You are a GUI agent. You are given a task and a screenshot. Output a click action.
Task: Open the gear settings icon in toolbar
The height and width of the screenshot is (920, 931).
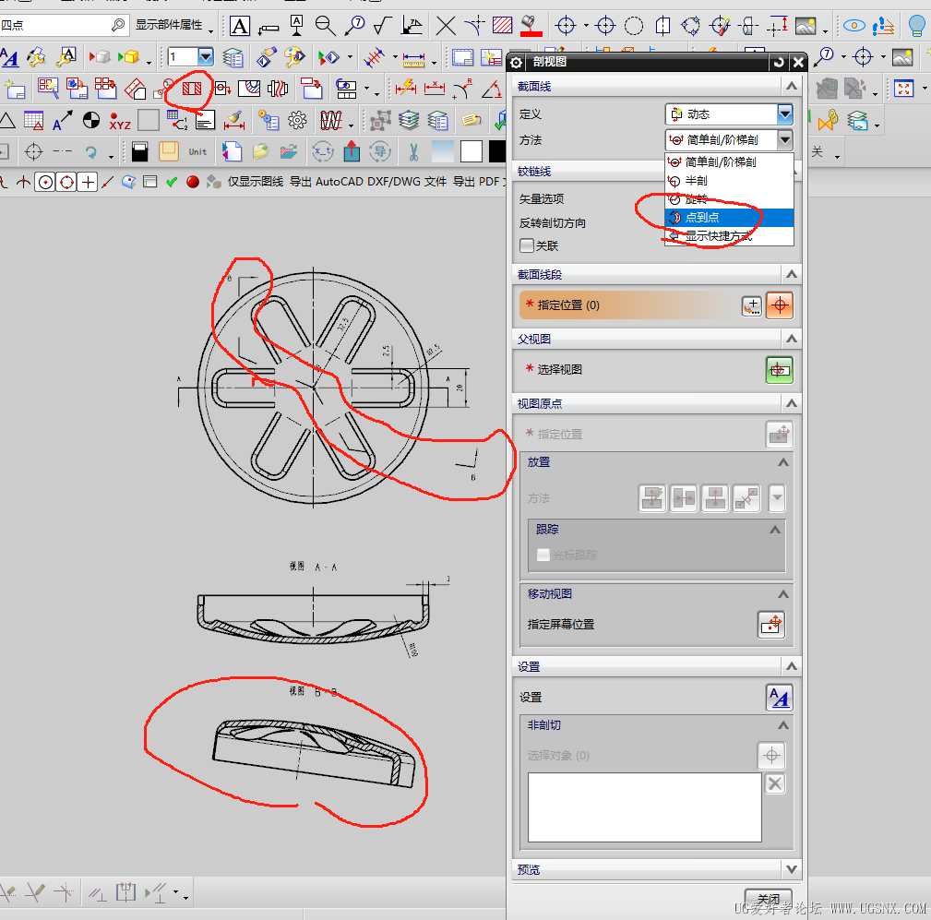click(297, 121)
